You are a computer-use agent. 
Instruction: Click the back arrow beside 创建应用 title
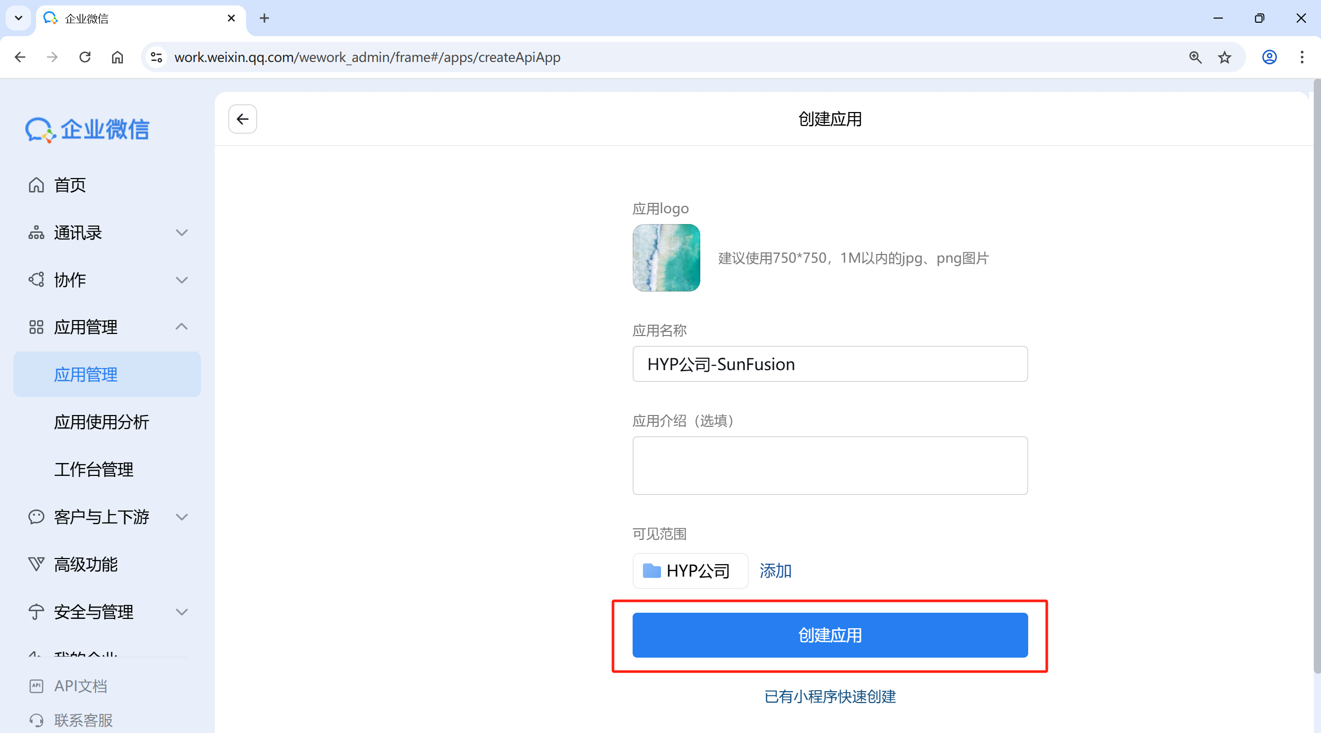(x=242, y=119)
